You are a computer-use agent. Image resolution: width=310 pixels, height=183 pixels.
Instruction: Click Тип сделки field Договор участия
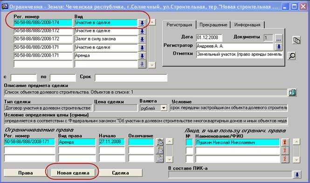point(48,108)
